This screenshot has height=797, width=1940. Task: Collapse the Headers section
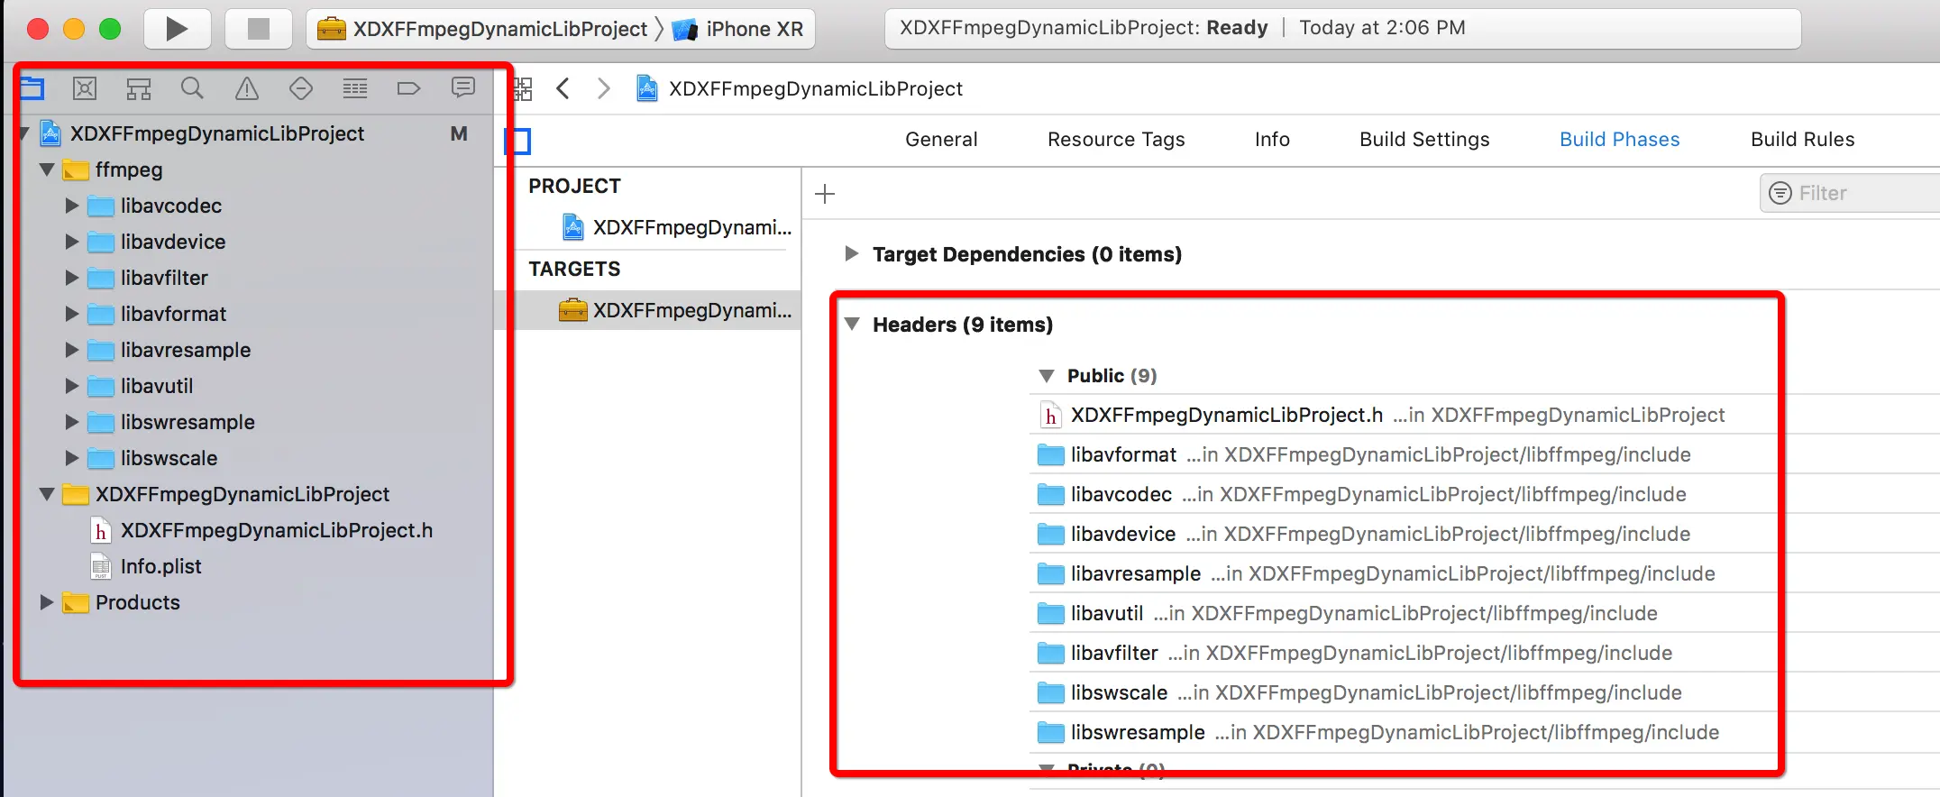tap(852, 324)
